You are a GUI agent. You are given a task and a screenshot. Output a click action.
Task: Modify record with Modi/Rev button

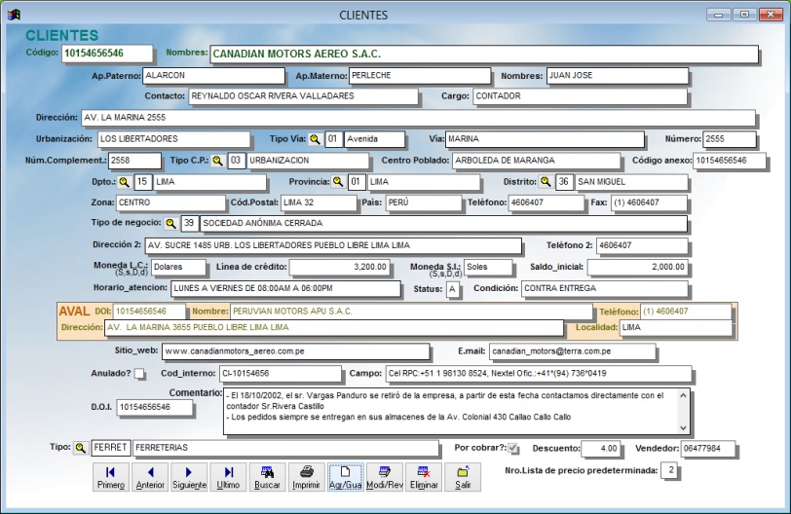(x=385, y=477)
